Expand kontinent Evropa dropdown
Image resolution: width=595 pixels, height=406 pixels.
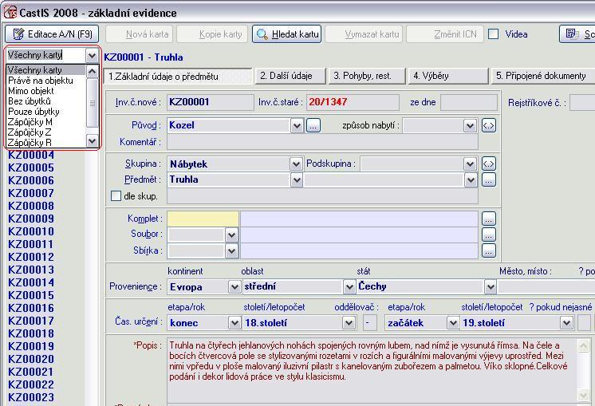click(234, 287)
